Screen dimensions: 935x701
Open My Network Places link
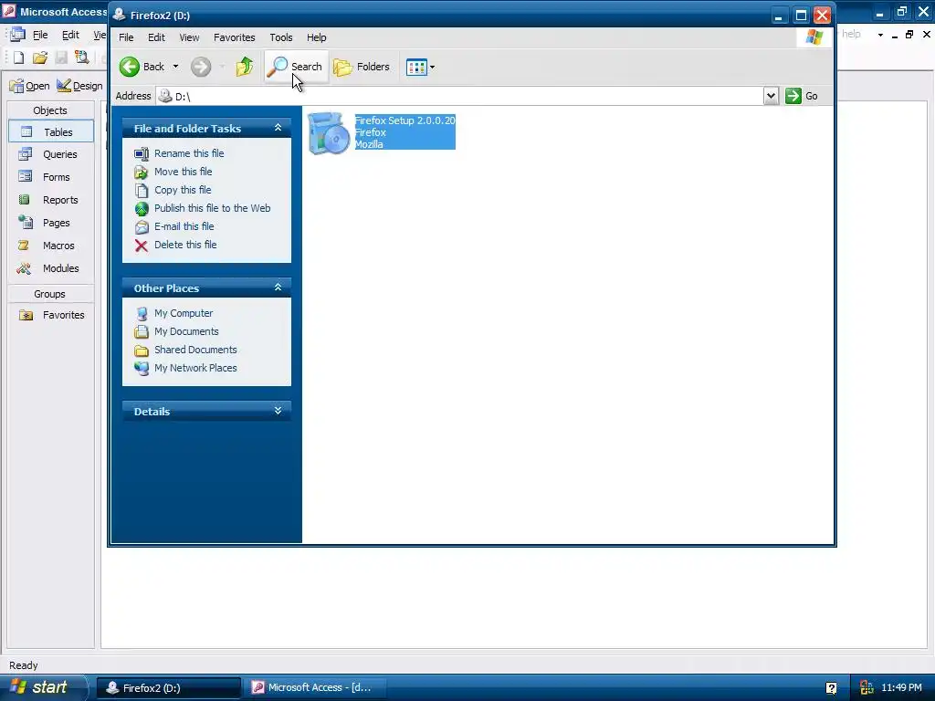195,369
